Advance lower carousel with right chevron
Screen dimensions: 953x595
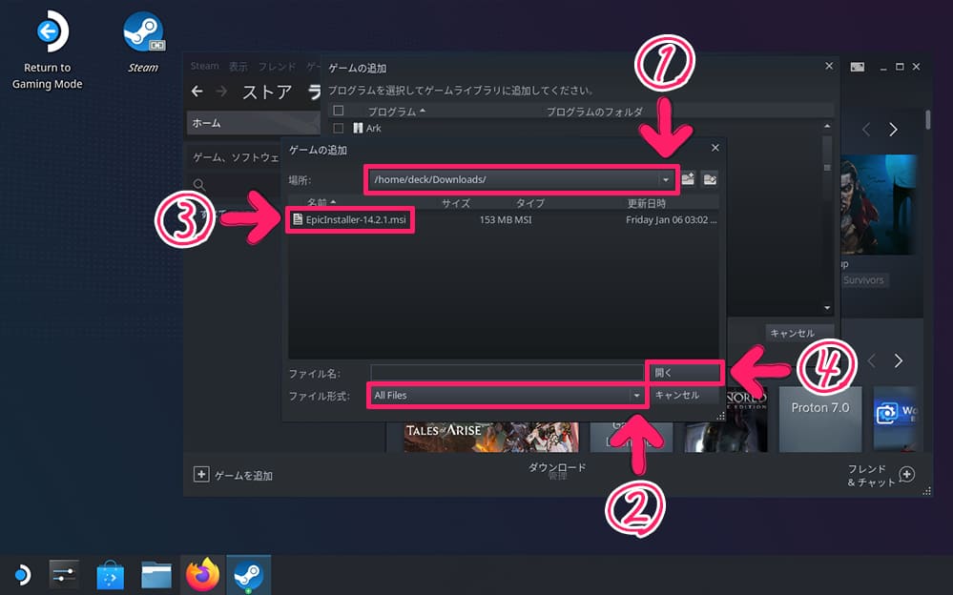click(x=899, y=361)
